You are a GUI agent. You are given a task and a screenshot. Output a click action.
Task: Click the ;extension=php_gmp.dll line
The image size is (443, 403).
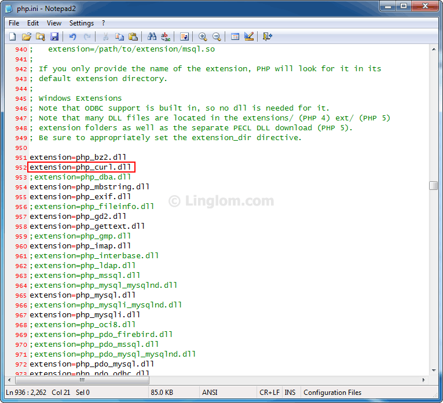pos(80,236)
